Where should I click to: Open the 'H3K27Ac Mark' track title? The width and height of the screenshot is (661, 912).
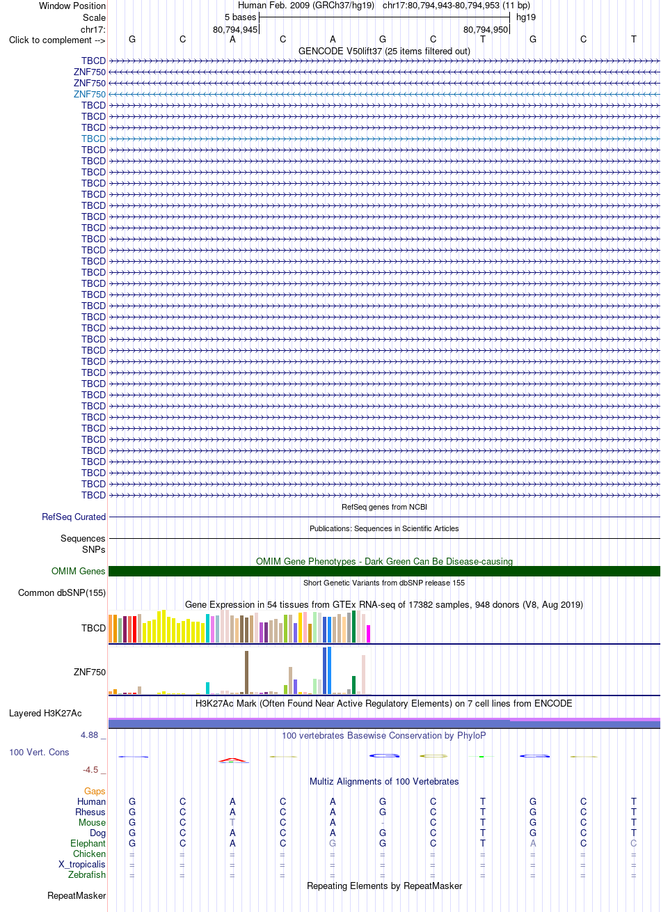384,704
